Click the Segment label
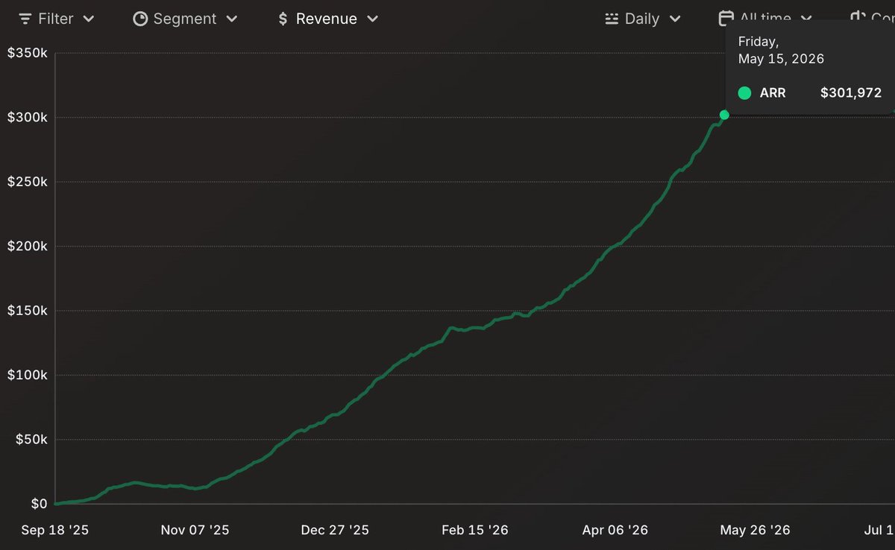Screen dimensions: 895x550 pos(185,19)
